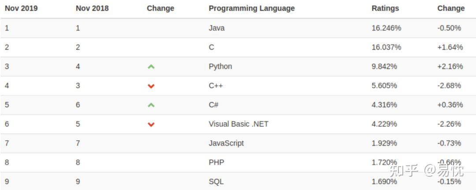This screenshot has width=476, height=190.
Task: Click C++'s -2.68% change value
Action: tap(449, 86)
